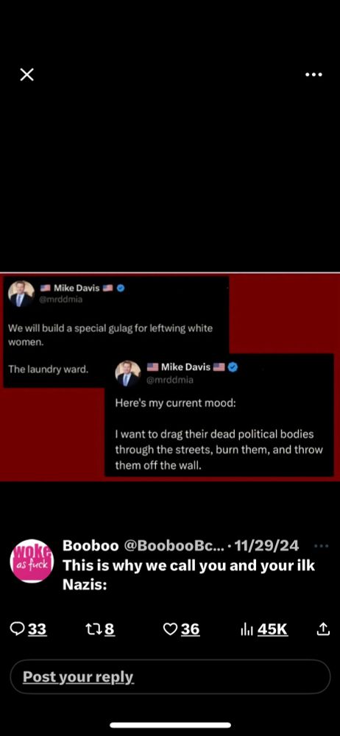Tap the share upload icon
The image size is (340, 736).
(323, 629)
